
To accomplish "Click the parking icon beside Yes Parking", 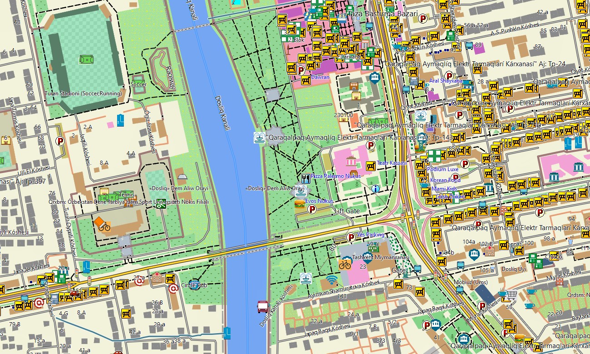I will [x=351, y=237].
